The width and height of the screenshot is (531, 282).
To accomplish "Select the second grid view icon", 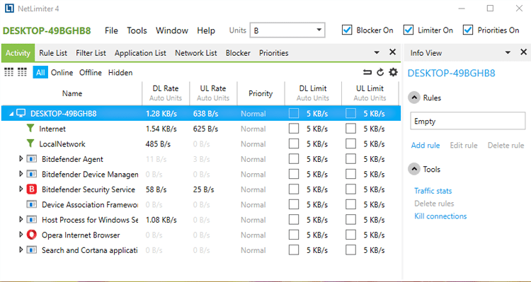I will click(22, 72).
